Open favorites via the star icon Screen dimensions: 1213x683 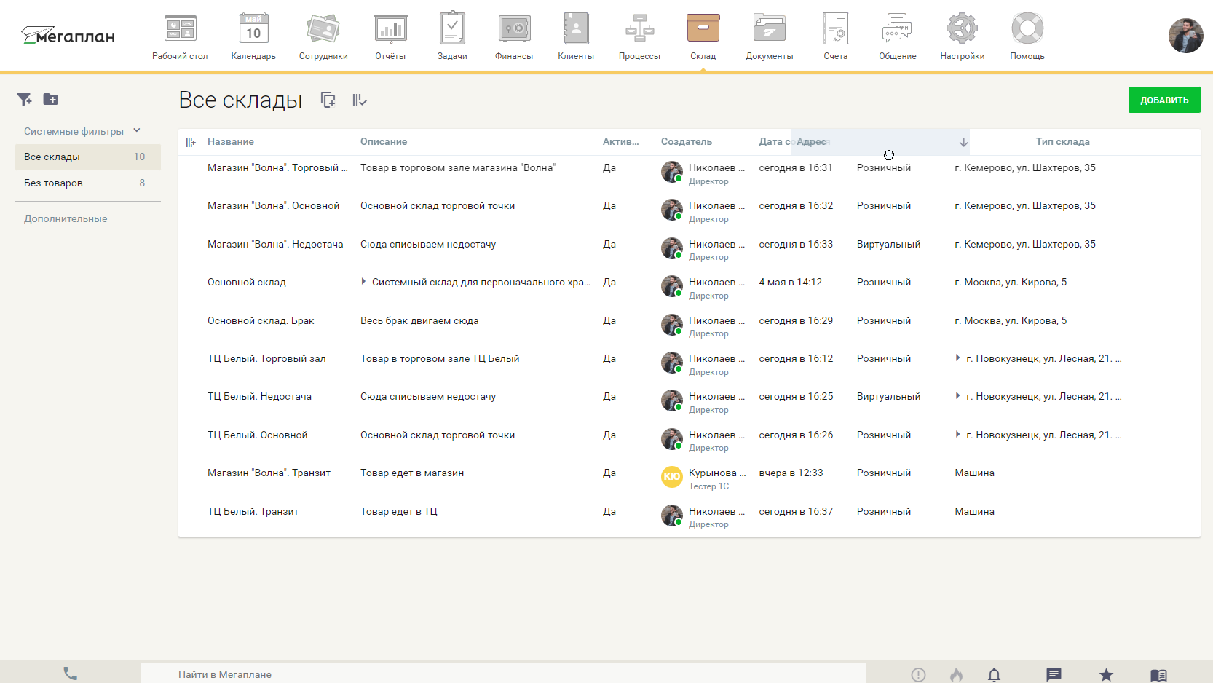1106,674
